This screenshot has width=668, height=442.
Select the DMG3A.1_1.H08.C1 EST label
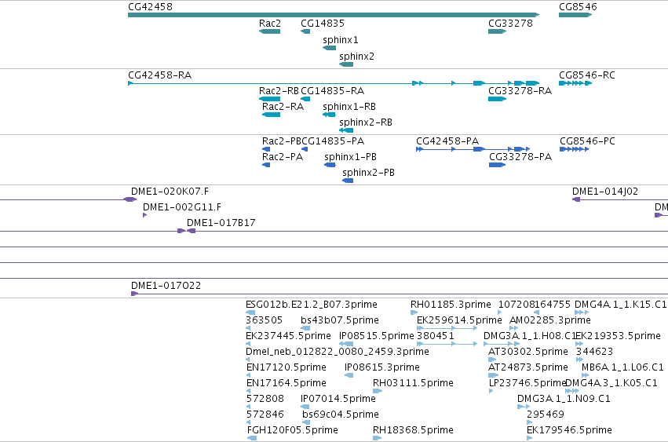pos(529,336)
